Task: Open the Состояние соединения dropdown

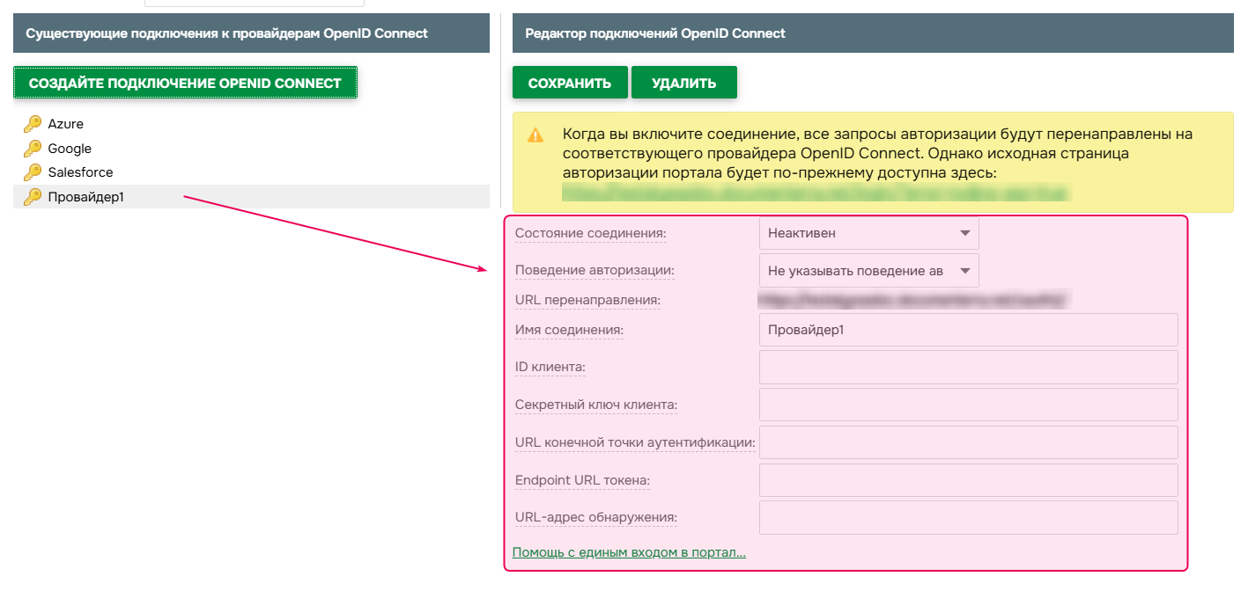Action: click(x=868, y=233)
